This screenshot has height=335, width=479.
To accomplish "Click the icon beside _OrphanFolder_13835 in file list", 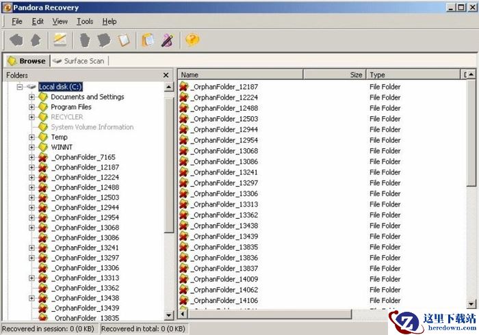I will [x=183, y=247].
